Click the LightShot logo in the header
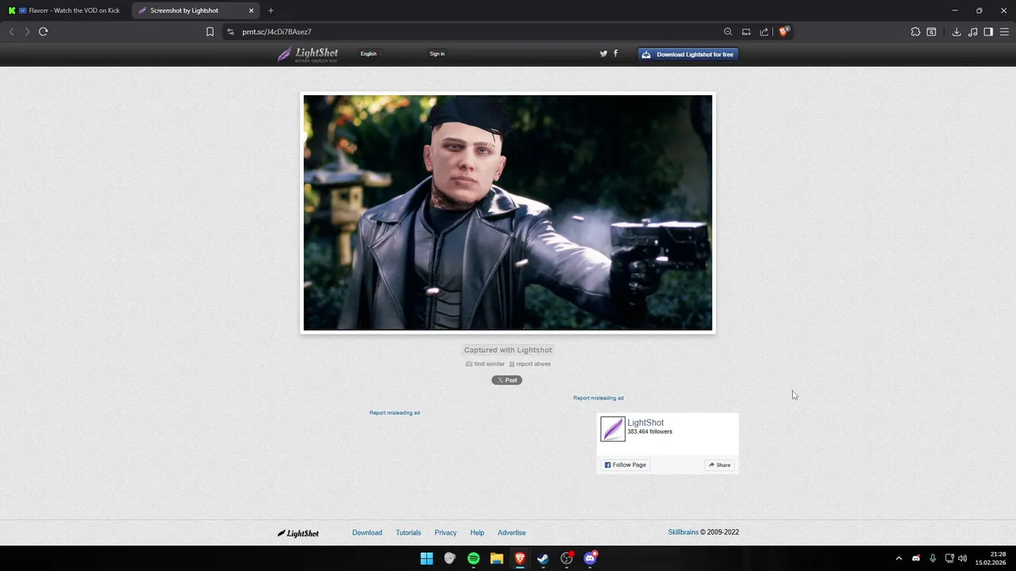 (x=308, y=54)
